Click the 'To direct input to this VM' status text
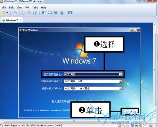158x127 pixels. coord(31,125)
